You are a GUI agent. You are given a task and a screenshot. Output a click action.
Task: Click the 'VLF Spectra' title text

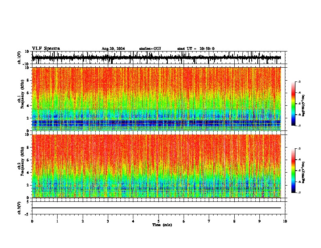[x=46, y=49]
